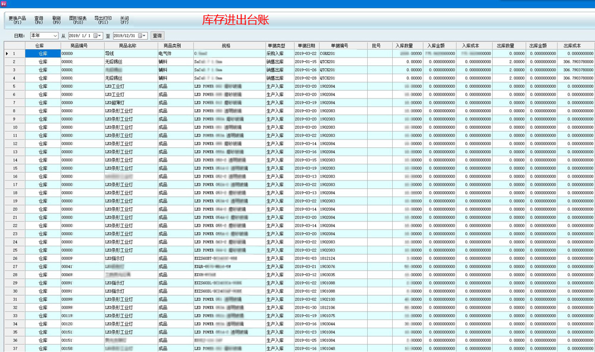
Task: Click the product name LED超薄灯
Action: [131, 103]
